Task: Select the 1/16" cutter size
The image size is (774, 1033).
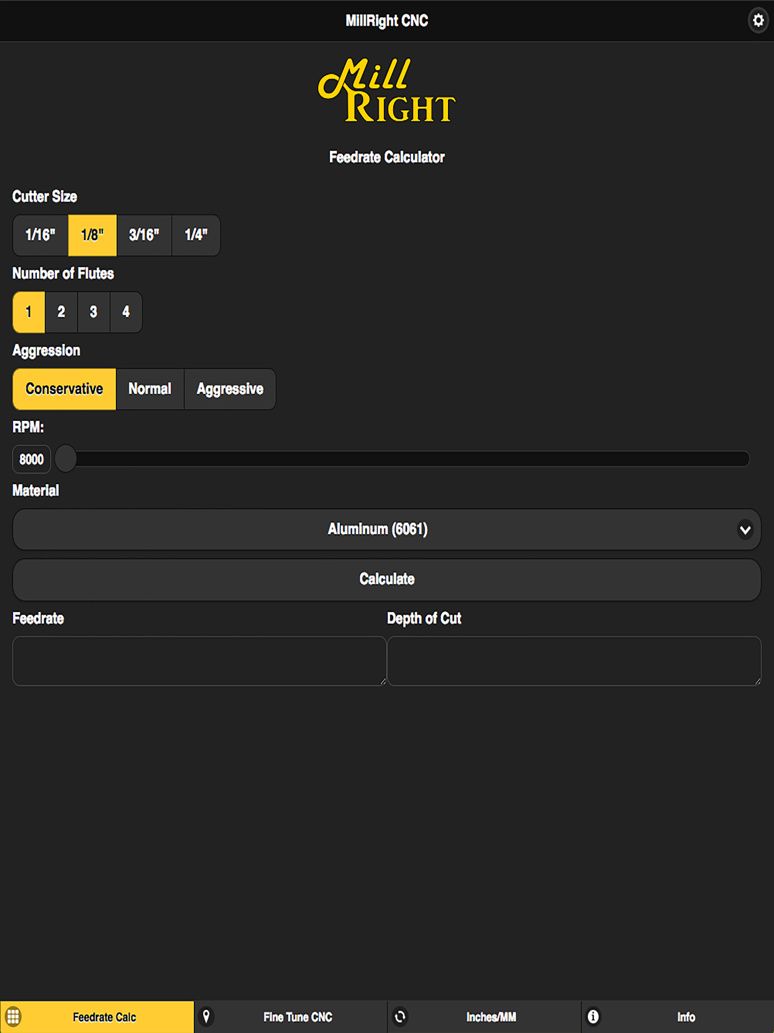Action: tap(40, 235)
